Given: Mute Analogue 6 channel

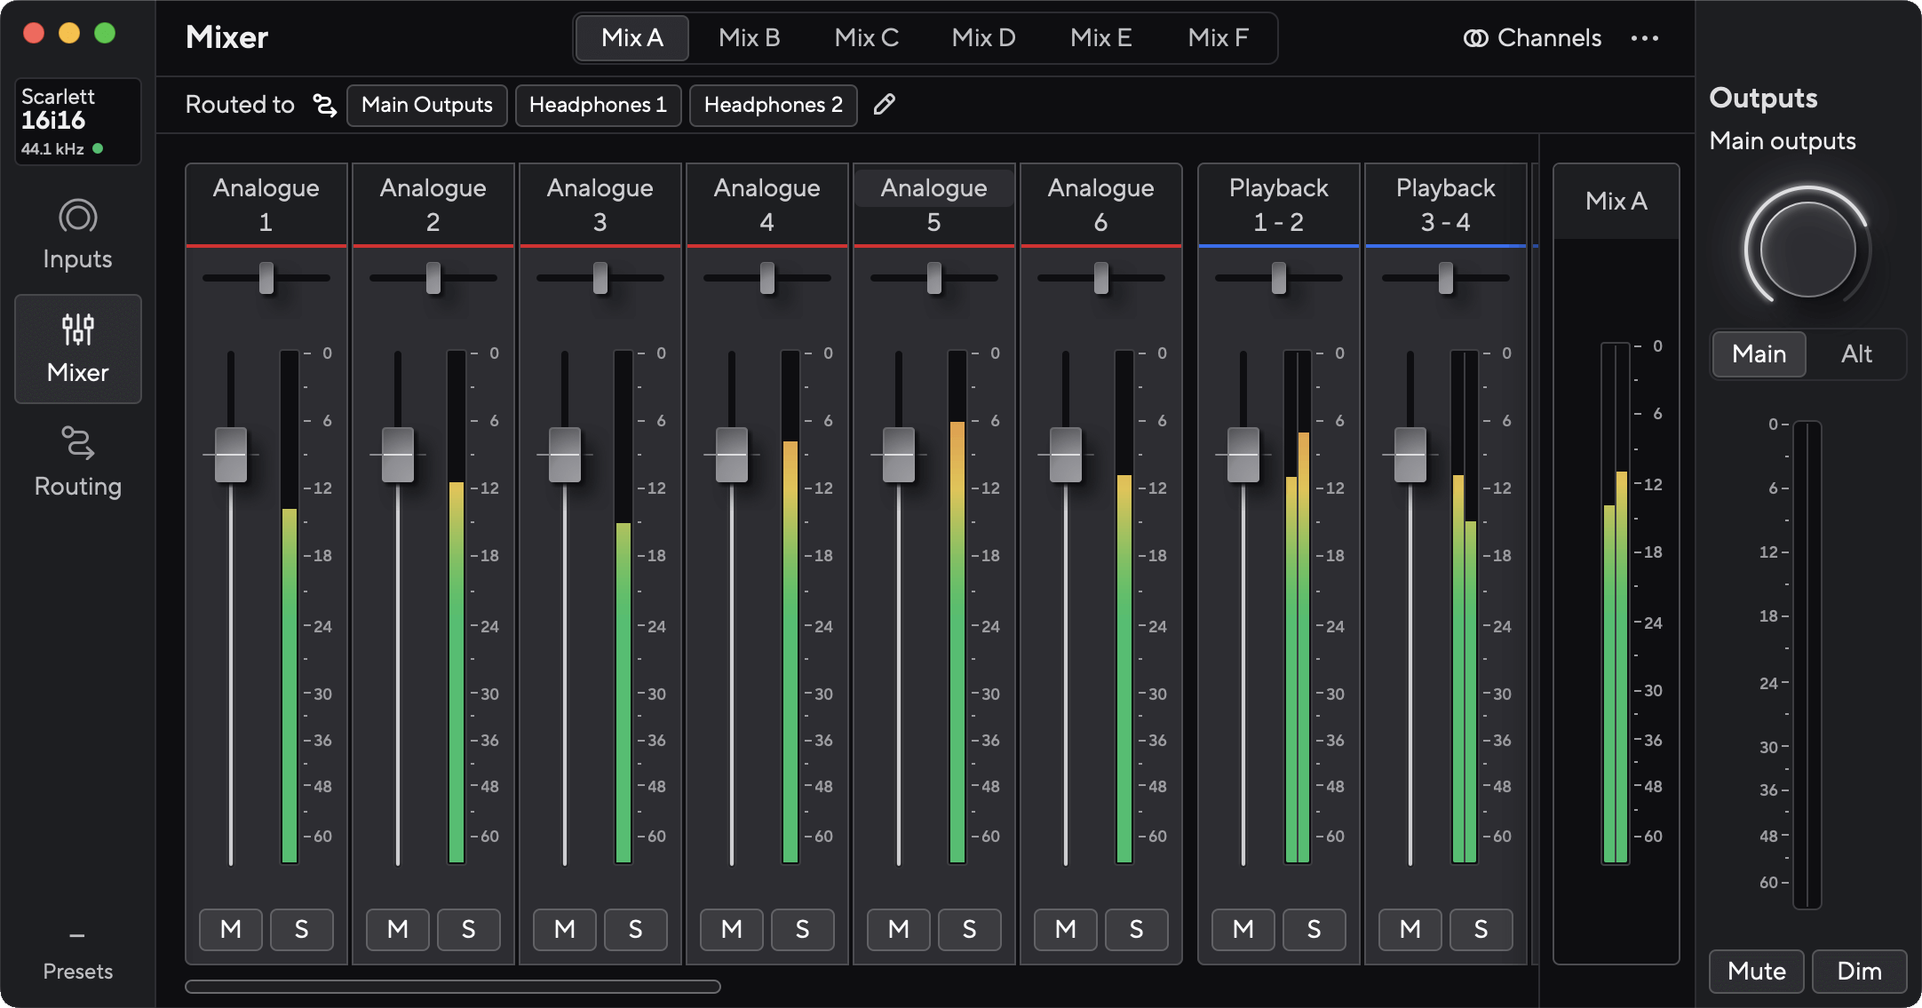Looking at the screenshot, I should pos(1066,930).
